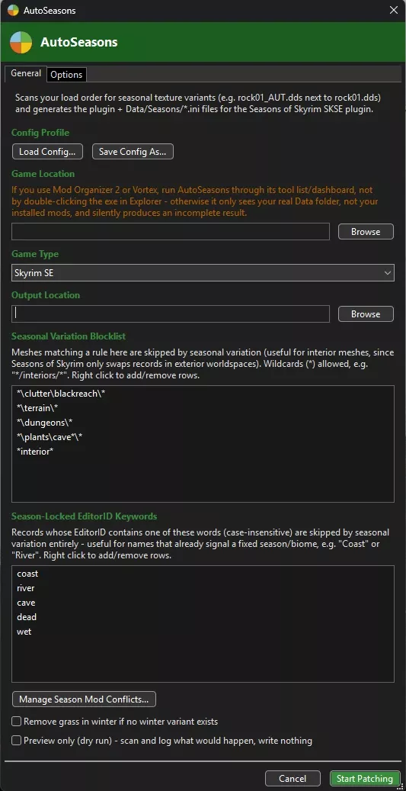The height and width of the screenshot is (791, 406).
Task: Close the AutoSeasons window
Action: (x=393, y=10)
